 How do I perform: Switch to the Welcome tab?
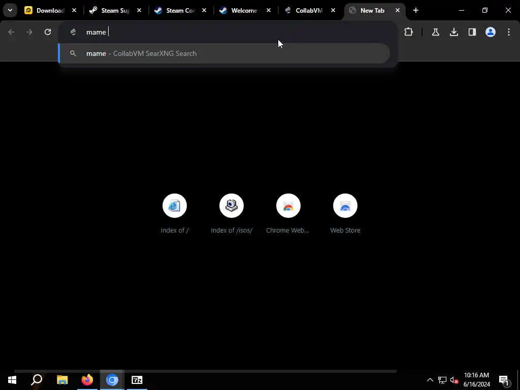point(244,10)
